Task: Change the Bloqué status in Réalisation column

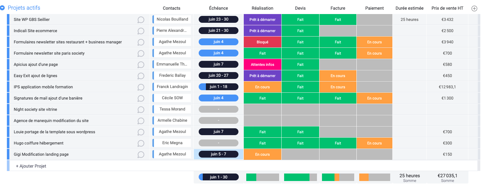Action: (x=262, y=42)
